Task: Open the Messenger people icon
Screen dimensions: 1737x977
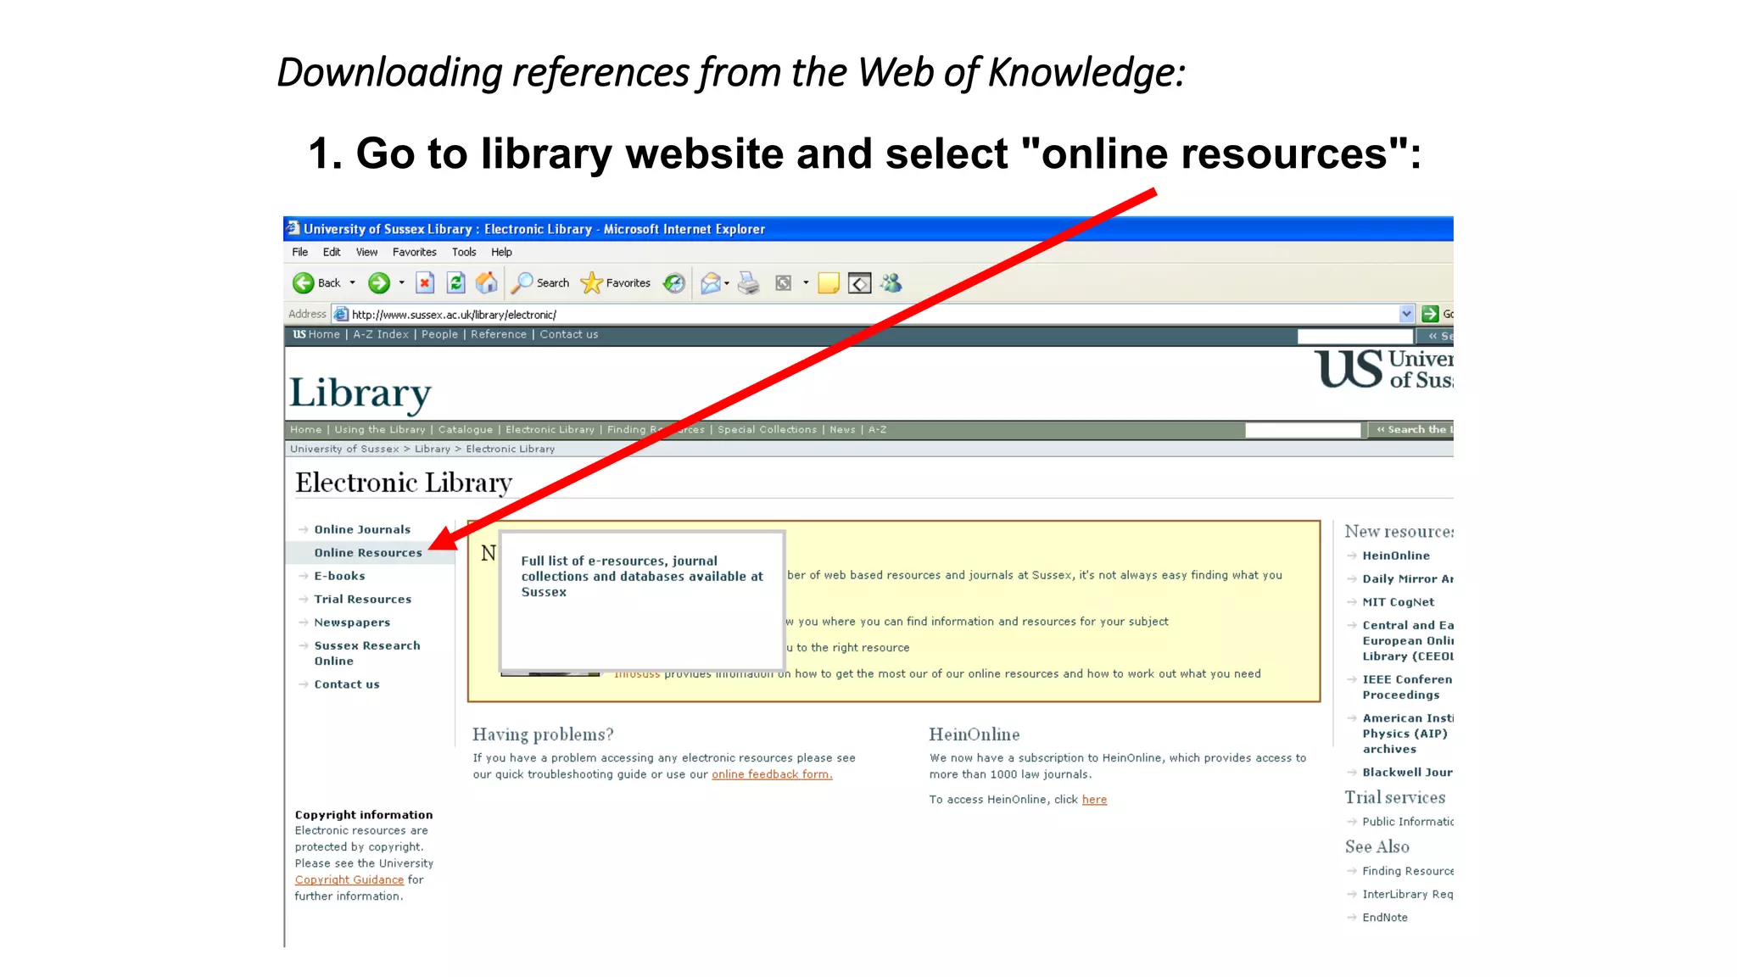Action: pos(891,283)
